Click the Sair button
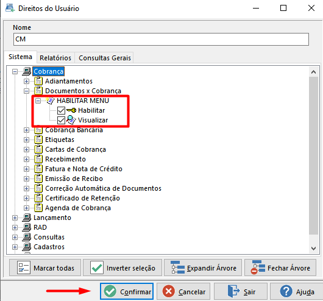 coord(241,291)
